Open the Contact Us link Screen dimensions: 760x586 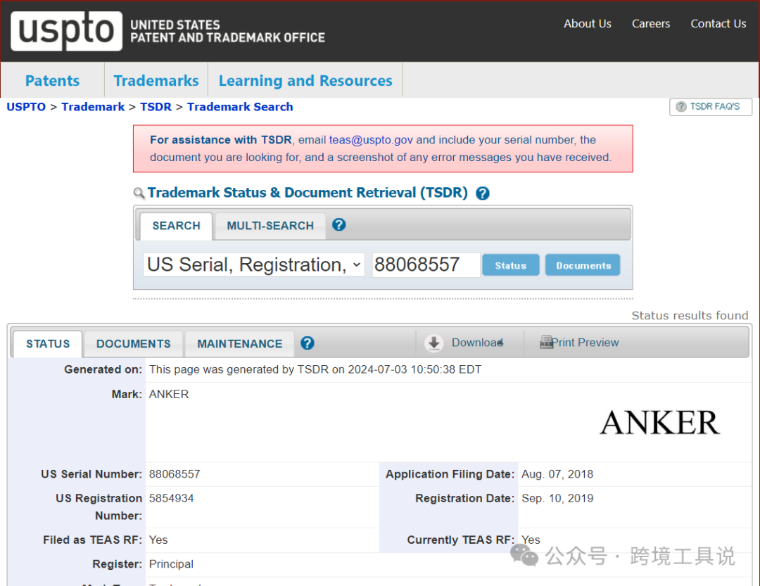[x=718, y=24]
